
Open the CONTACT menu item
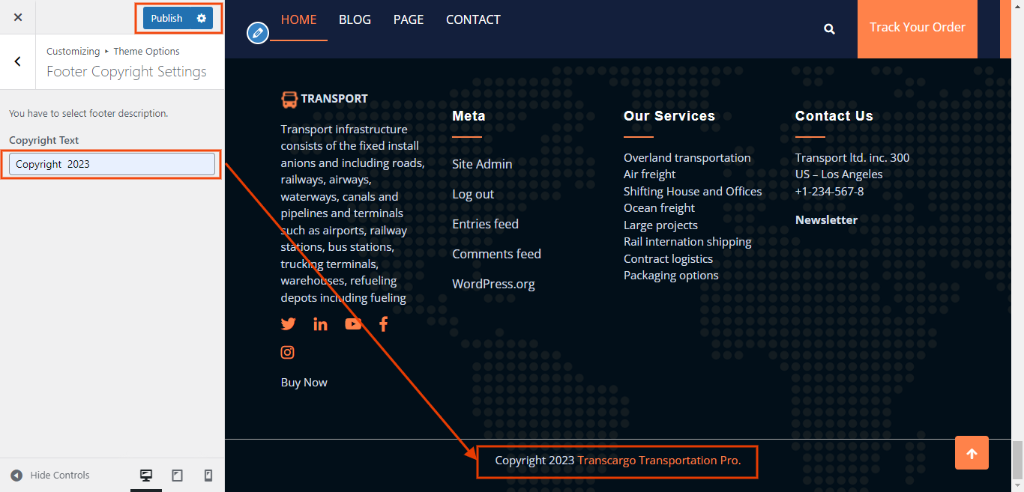tap(473, 20)
